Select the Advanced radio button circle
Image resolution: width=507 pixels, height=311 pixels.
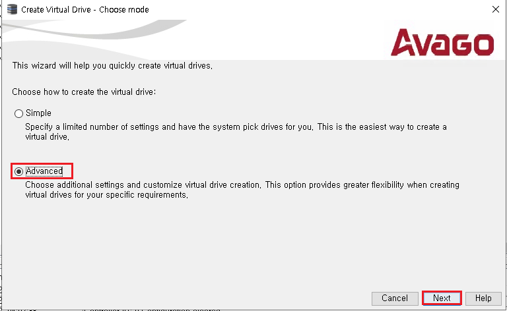(x=18, y=171)
